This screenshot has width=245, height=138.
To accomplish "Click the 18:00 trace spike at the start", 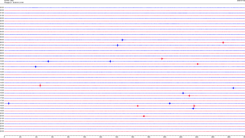I will pyautogui.click(x=9, y=103).
